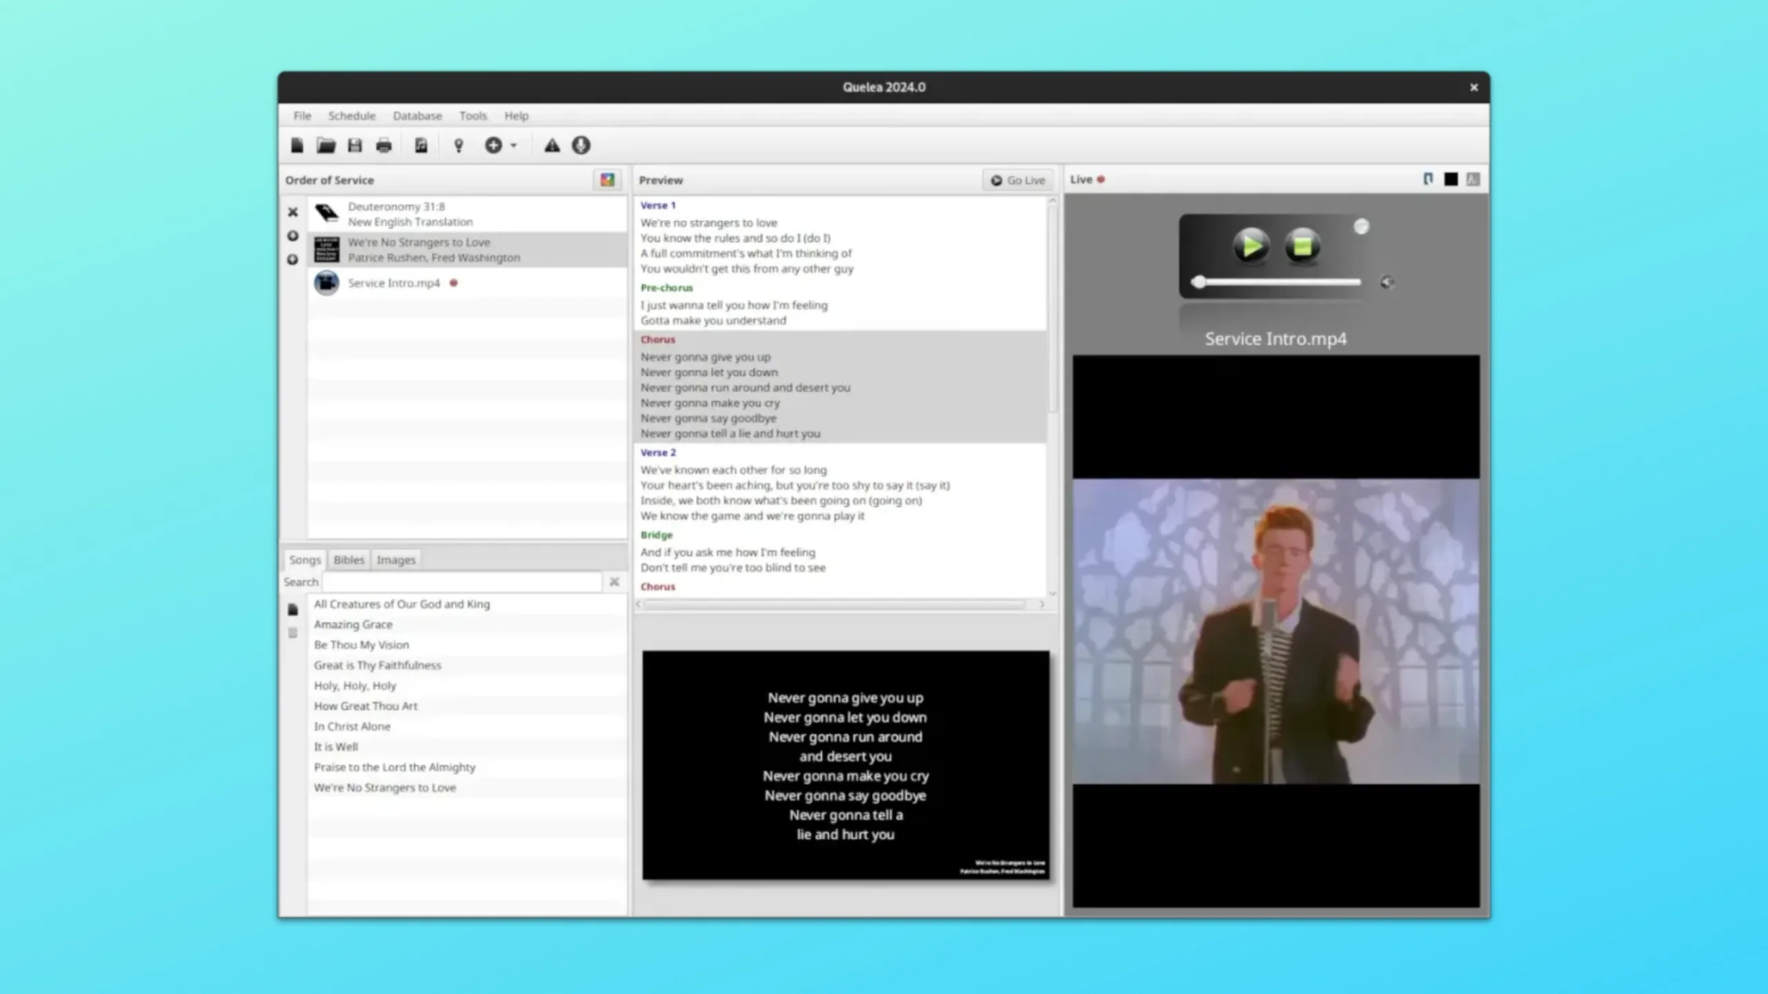Screen dimensions: 1768x994
Task: Select Deuteronomy 31:8 in Order of Service
Action: [467, 214]
